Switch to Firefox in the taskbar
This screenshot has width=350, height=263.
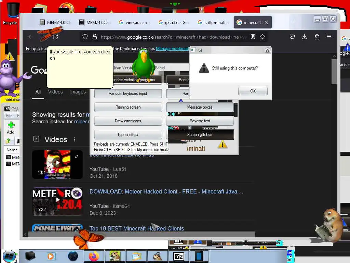(x=94, y=256)
